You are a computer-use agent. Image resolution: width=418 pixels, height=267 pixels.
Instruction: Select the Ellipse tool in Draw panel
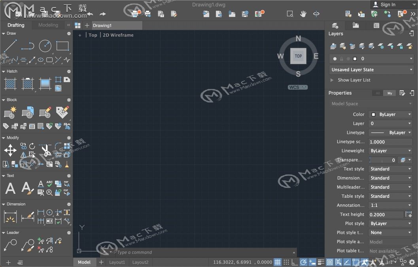pyautogui.click(x=40, y=60)
